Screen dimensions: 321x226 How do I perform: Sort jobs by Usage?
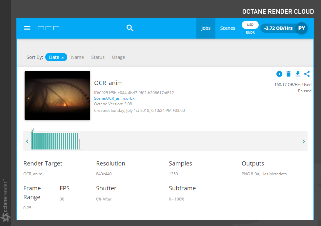pos(118,57)
